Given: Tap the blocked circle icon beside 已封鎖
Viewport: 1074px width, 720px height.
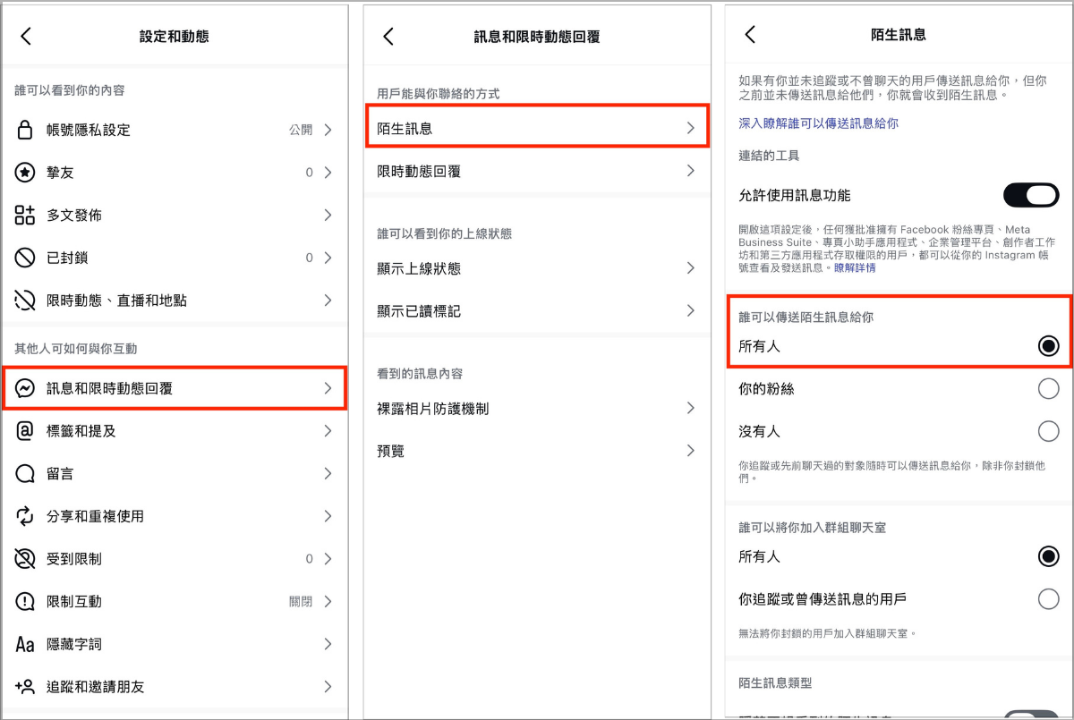Looking at the screenshot, I should coord(25,258).
